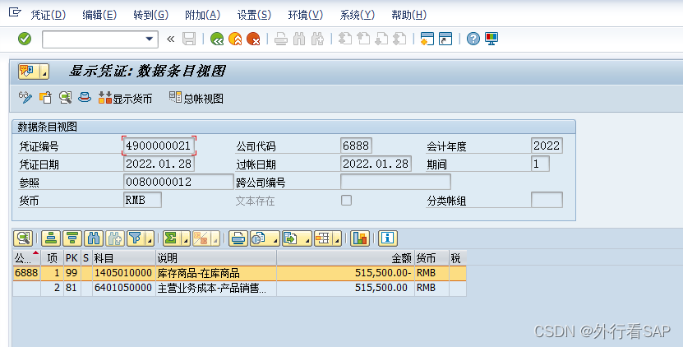Toggle the 文本存在 checkbox
Image resolution: width=683 pixels, height=347 pixels.
tap(346, 200)
